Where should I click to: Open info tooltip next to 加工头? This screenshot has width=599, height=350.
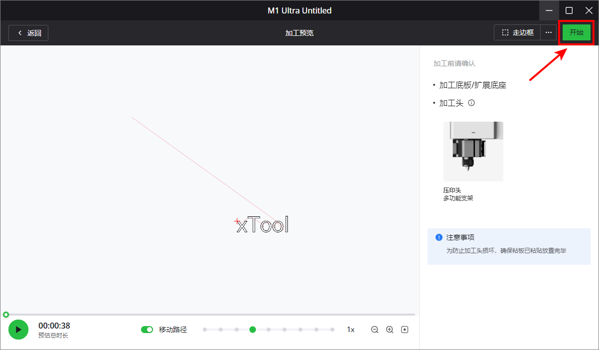tap(471, 103)
